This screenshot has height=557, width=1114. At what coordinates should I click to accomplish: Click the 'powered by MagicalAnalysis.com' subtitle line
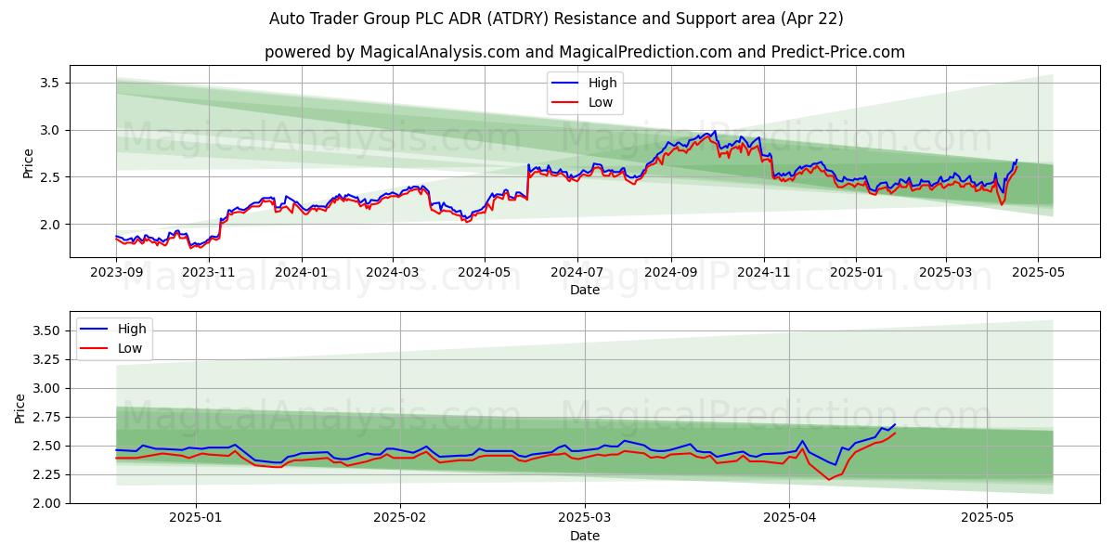coord(585,52)
